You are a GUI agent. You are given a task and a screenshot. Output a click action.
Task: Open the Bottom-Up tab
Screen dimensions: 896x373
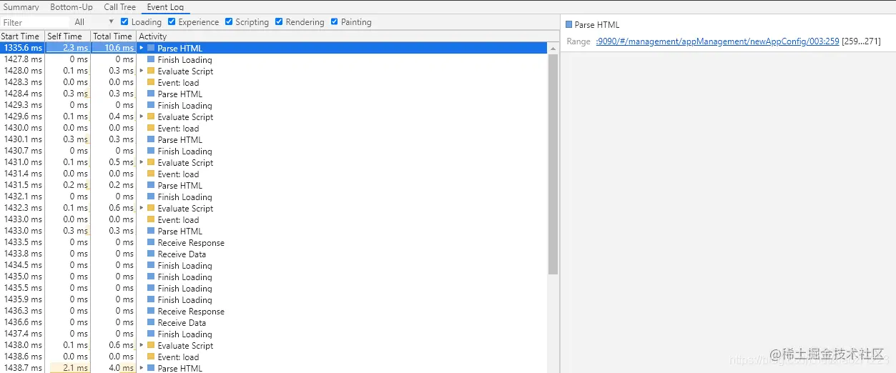click(72, 7)
